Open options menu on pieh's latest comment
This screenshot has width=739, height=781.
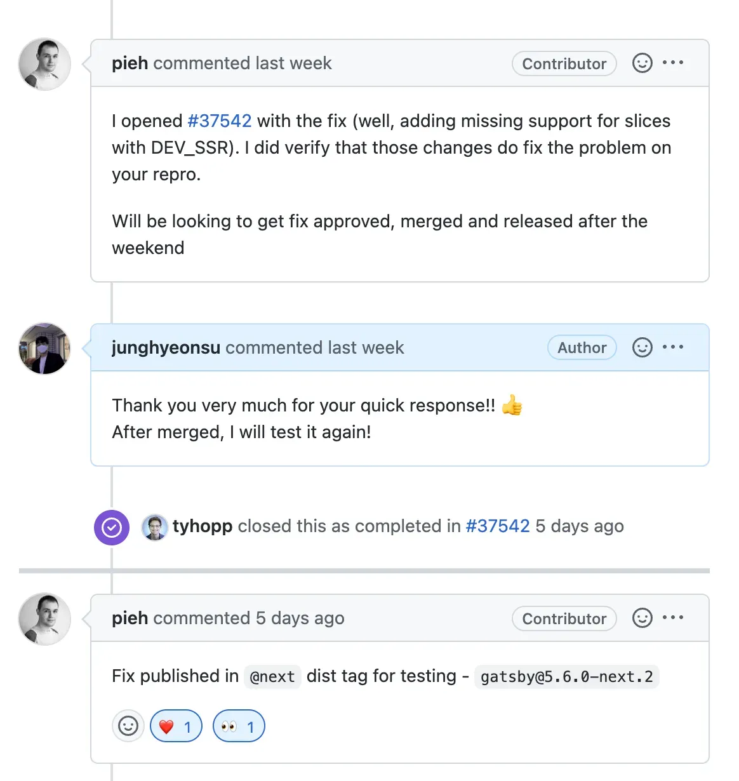[673, 618]
